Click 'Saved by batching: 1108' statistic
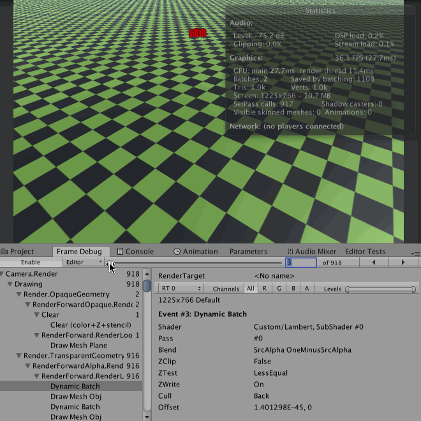Viewport: 421px width, 421px height. [x=332, y=79]
